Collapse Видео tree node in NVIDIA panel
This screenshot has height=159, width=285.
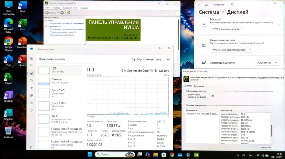click(46, 21)
